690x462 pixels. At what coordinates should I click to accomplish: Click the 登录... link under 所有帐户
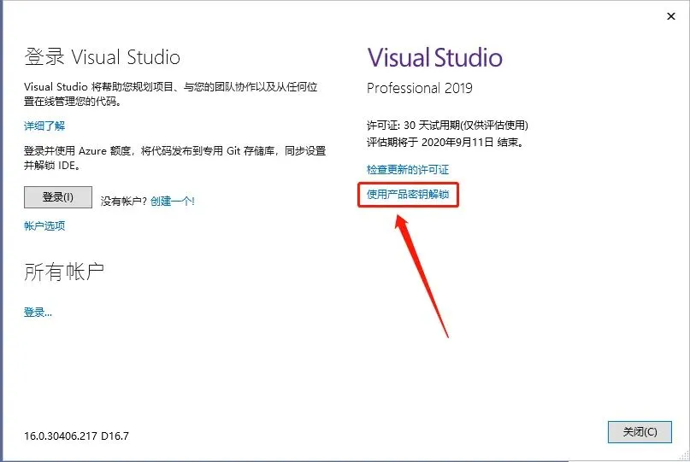(x=38, y=313)
